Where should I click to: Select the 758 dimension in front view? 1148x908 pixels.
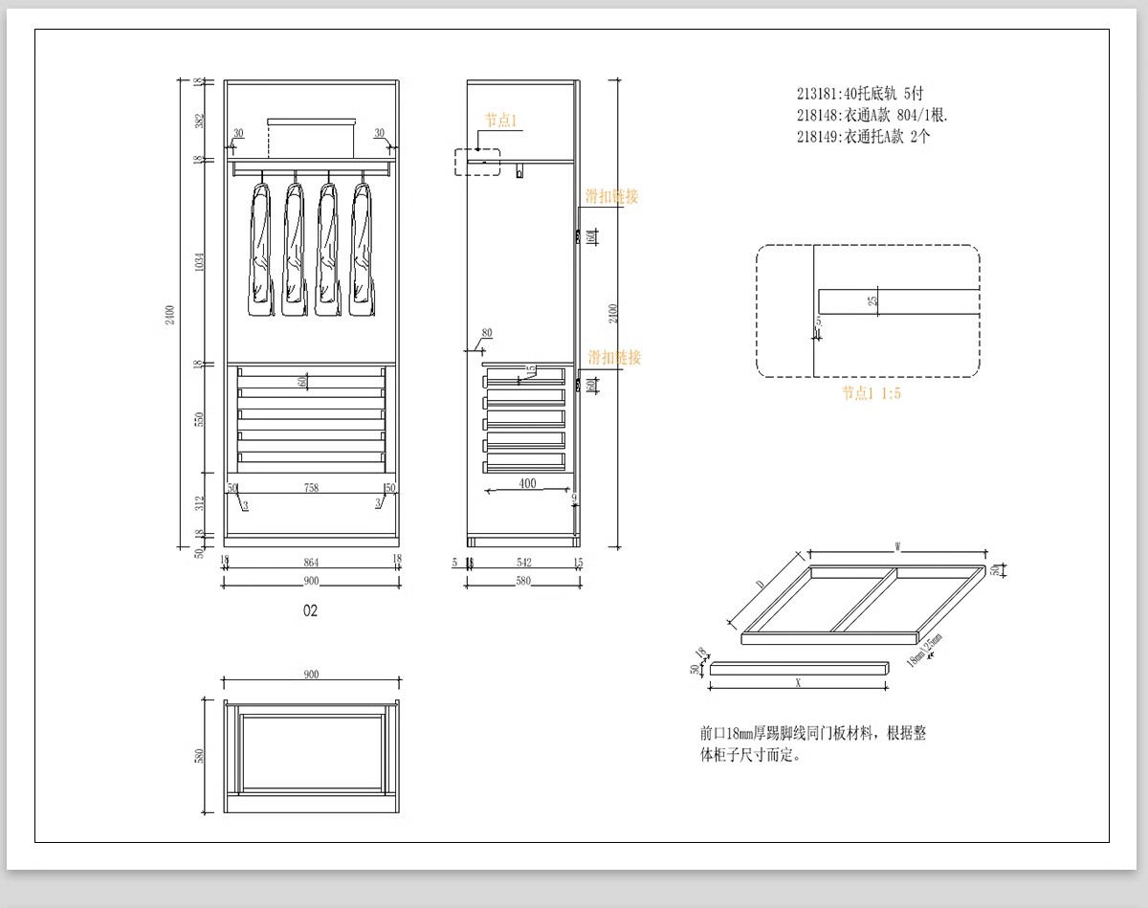tap(311, 489)
